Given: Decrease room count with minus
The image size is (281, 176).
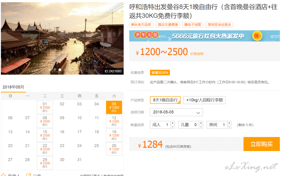Looking at the screenshot, I should pos(229,127).
